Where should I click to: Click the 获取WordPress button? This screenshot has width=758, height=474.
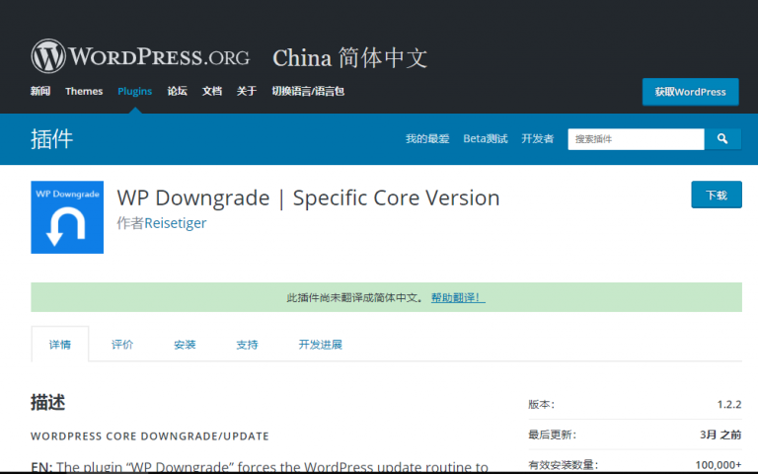[690, 92]
